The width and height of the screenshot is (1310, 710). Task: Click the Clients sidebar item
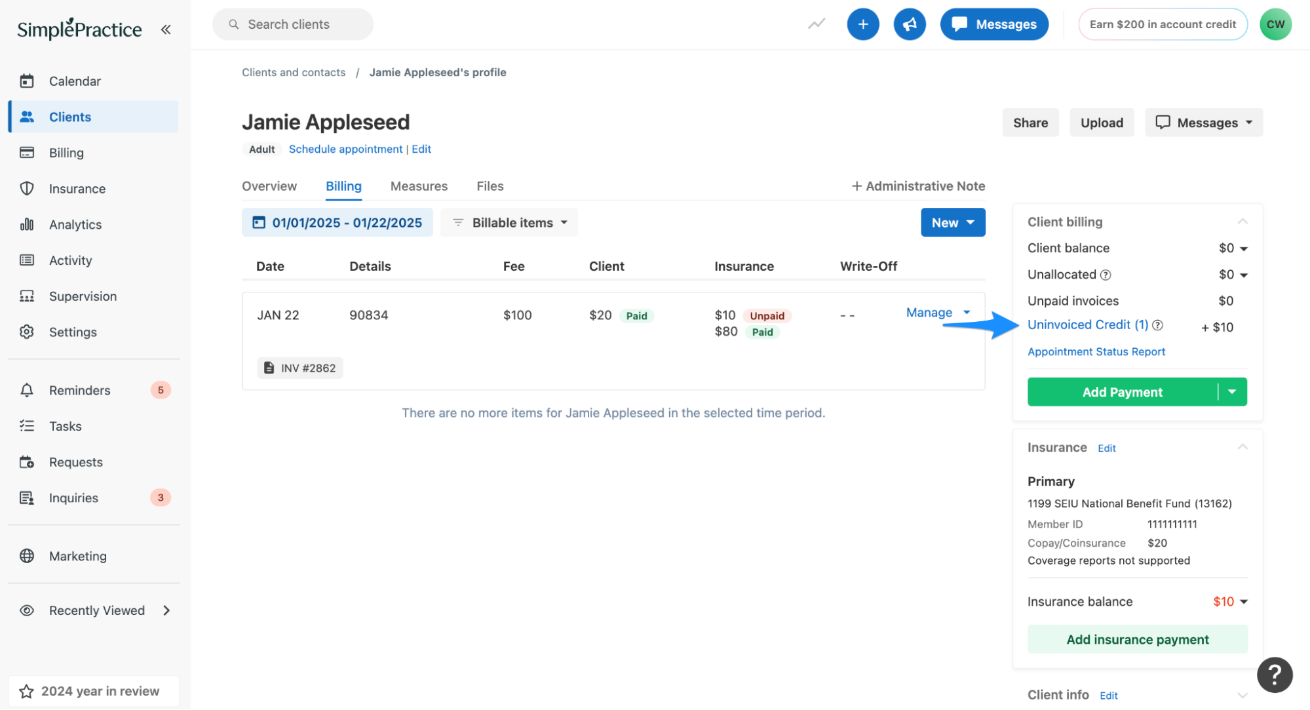[94, 117]
